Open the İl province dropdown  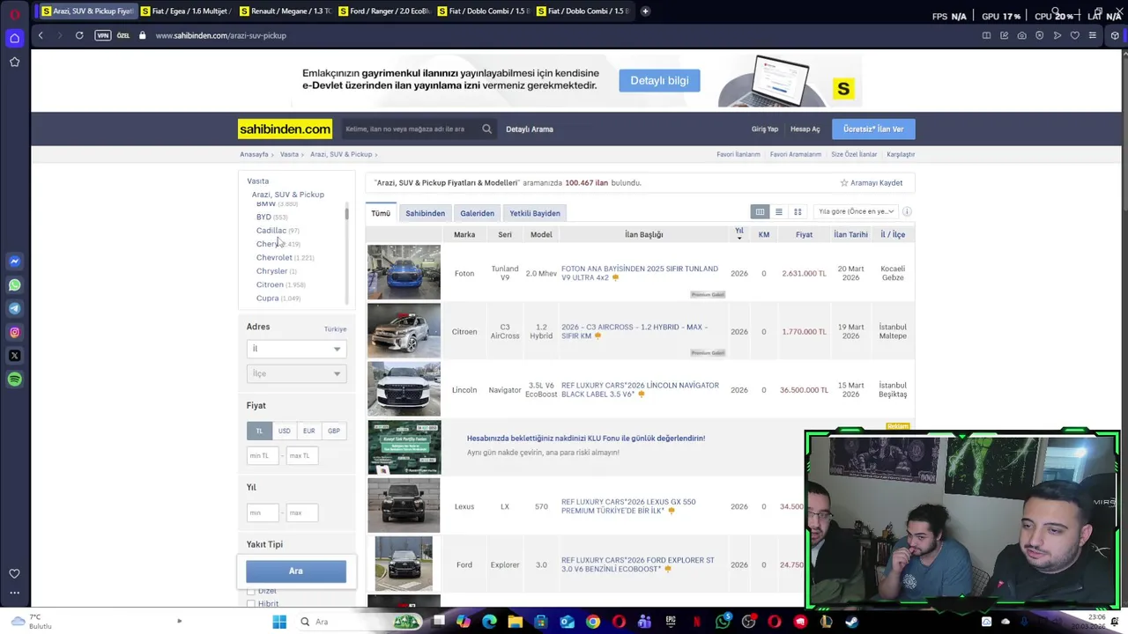295,349
